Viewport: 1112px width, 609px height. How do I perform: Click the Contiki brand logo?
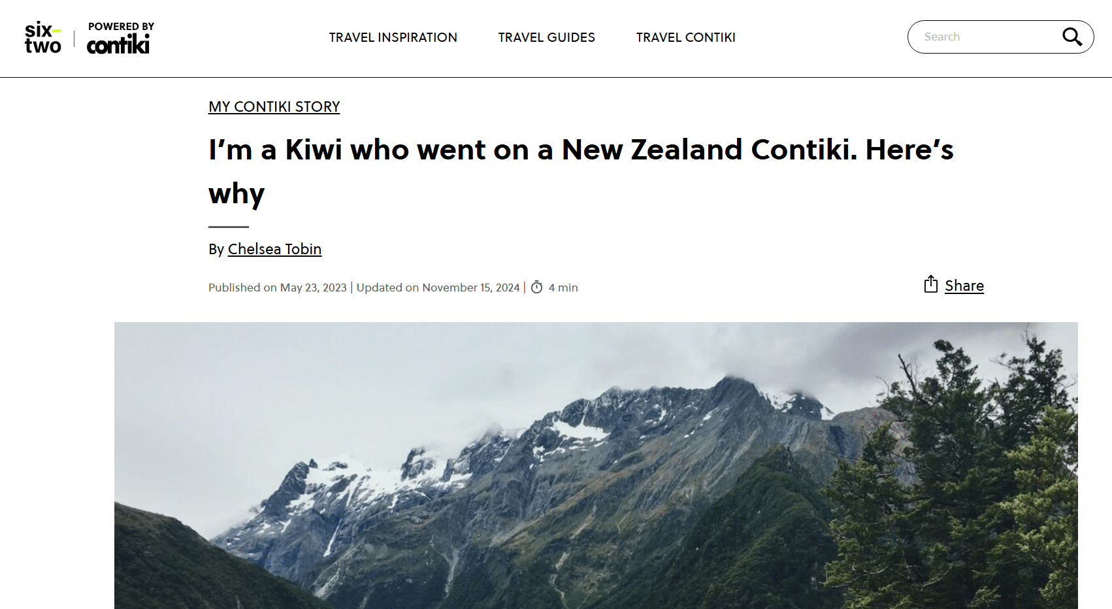118,44
